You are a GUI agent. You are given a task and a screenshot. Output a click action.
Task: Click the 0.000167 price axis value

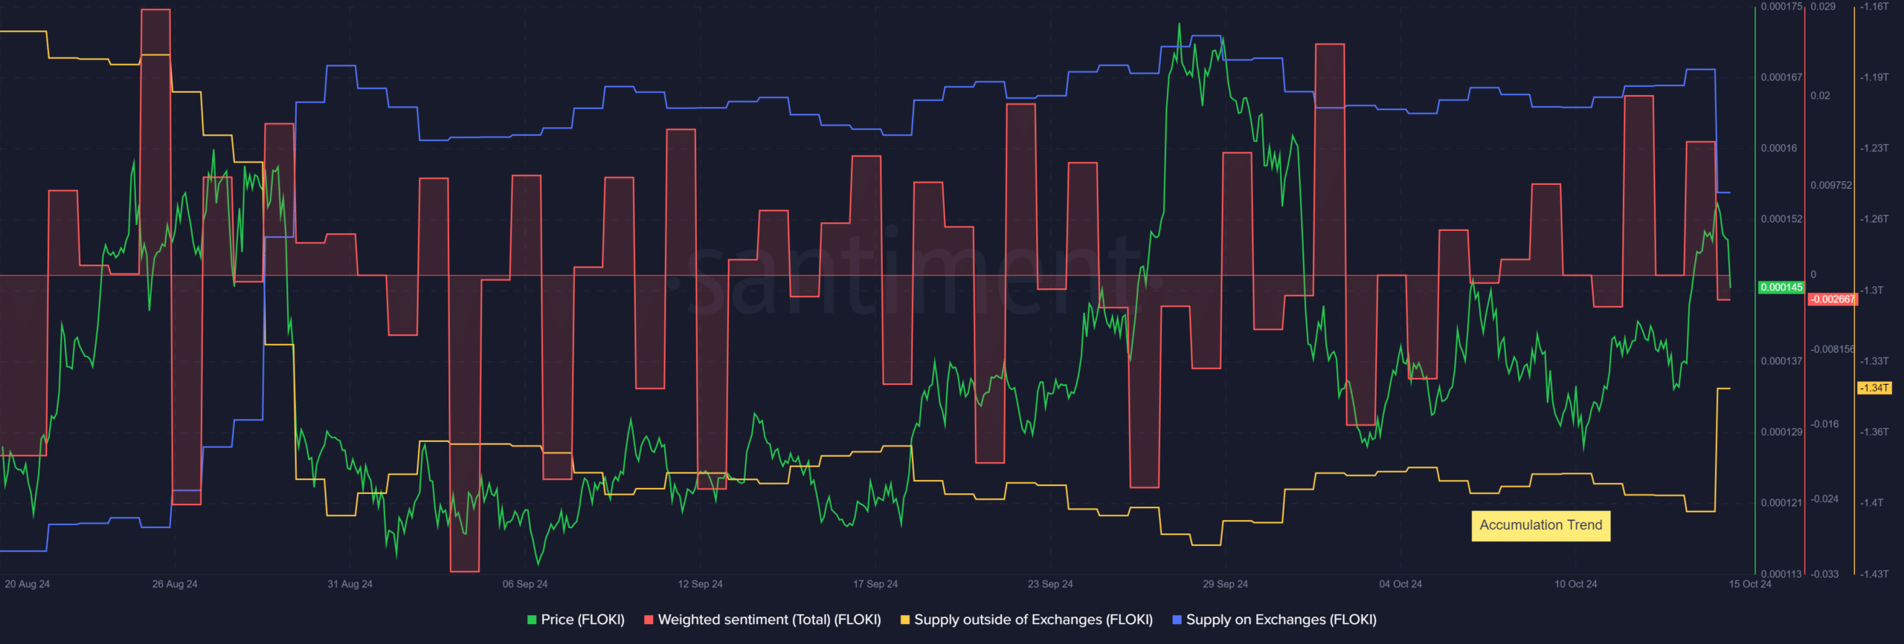pyautogui.click(x=1781, y=77)
